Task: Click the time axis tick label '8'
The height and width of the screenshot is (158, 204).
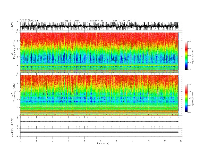Action: coord(149,141)
